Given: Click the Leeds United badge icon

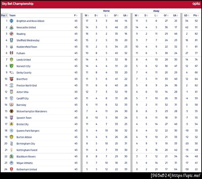Looking at the screenshot, I should 11,60.
